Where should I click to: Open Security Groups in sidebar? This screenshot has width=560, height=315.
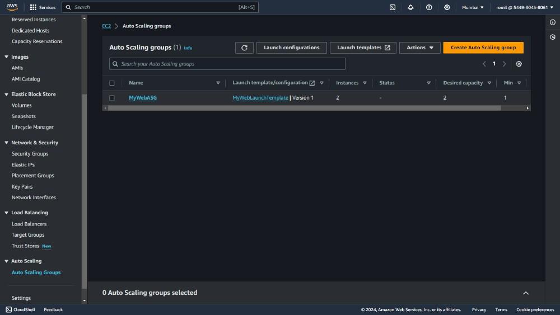30,154
